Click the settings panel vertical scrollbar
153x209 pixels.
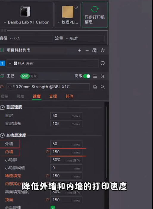coord(107,143)
